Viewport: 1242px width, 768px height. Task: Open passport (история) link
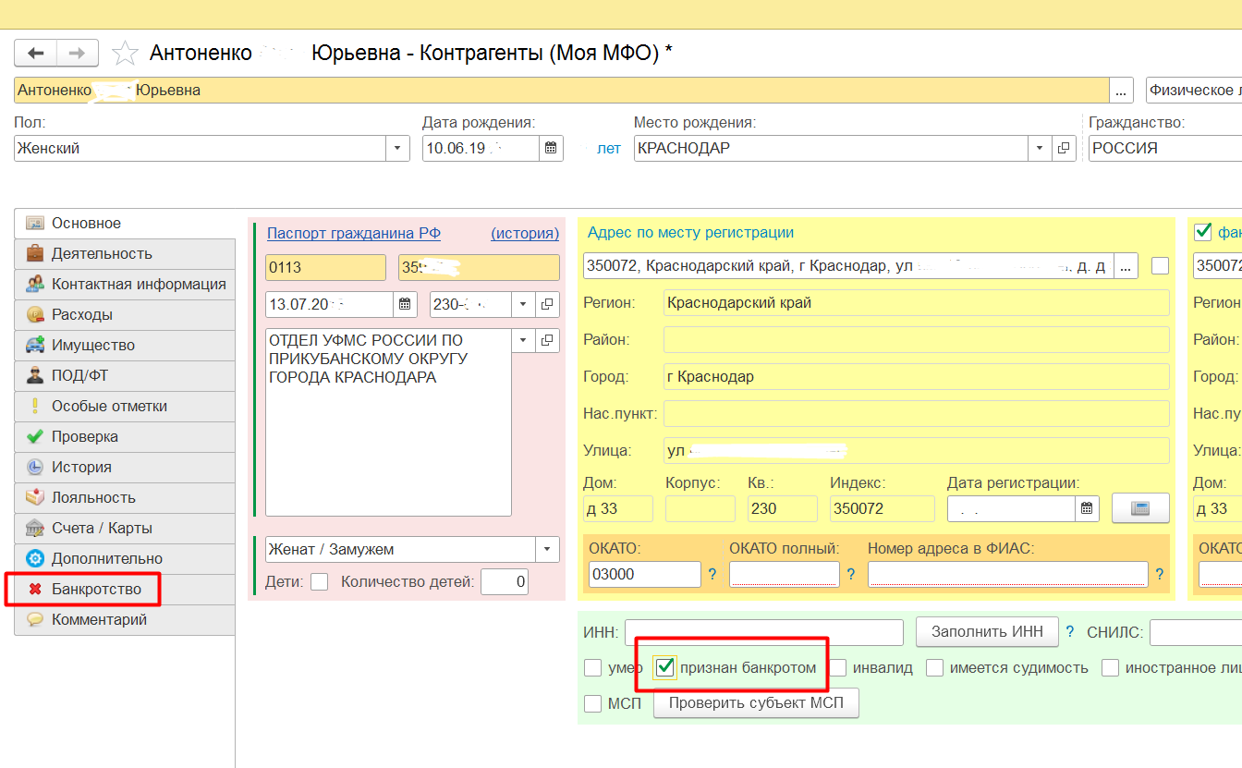tap(525, 233)
